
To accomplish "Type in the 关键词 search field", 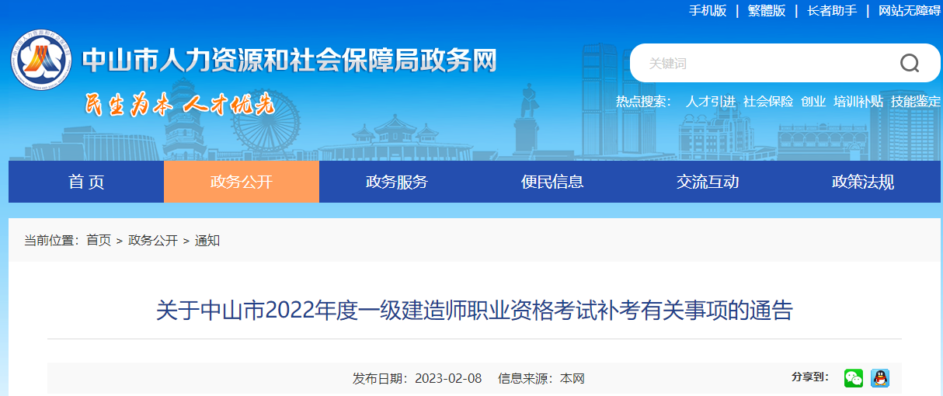I will 761,63.
